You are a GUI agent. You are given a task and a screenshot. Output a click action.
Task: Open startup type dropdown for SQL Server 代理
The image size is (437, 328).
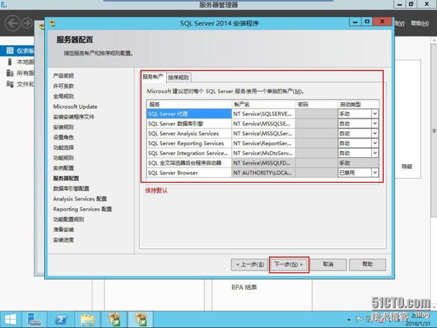pyautogui.click(x=375, y=114)
